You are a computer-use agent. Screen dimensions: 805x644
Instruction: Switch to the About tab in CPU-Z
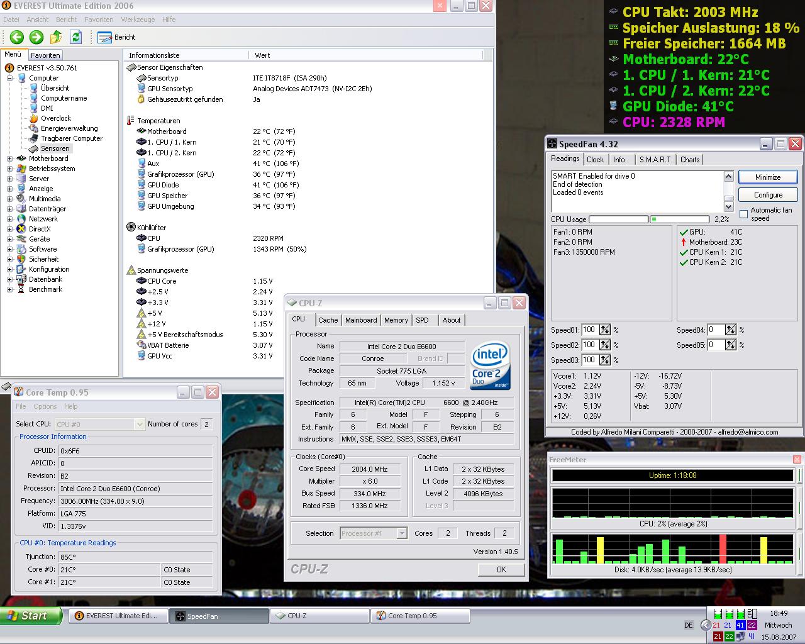[452, 320]
